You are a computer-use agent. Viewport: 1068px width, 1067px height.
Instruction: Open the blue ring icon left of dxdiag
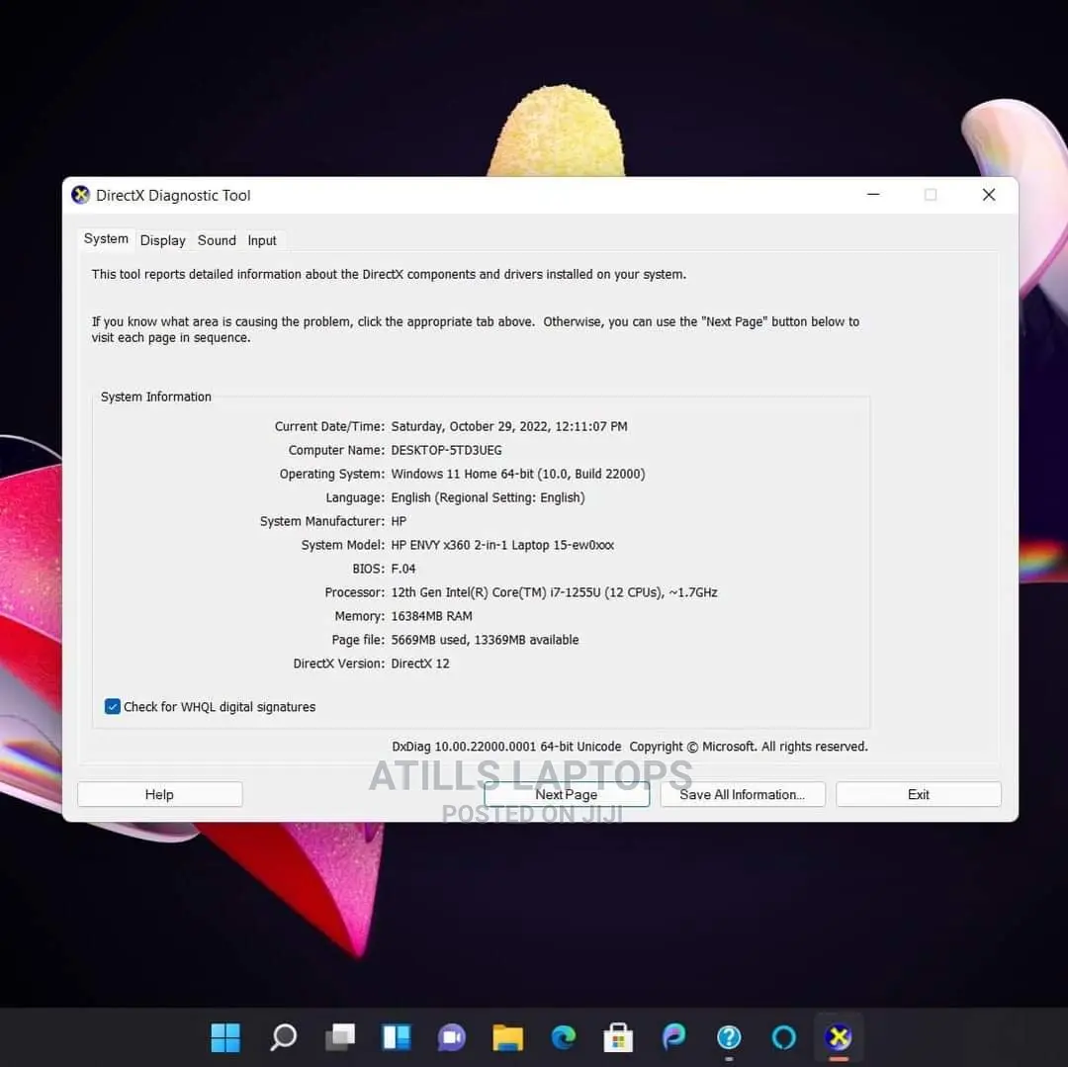coord(784,1037)
